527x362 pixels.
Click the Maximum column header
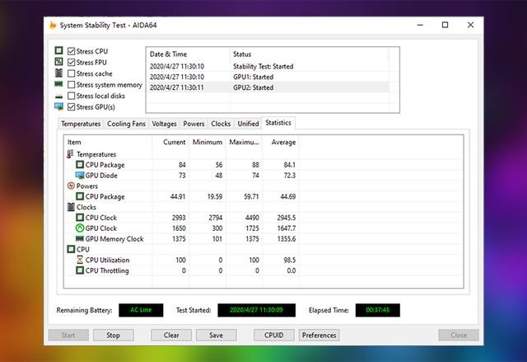coord(244,143)
